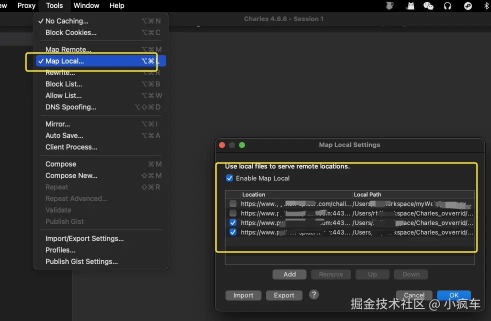This screenshot has width=491, height=321.
Task: Uncheck the fourth mapping row checkbox
Action: tap(233, 232)
